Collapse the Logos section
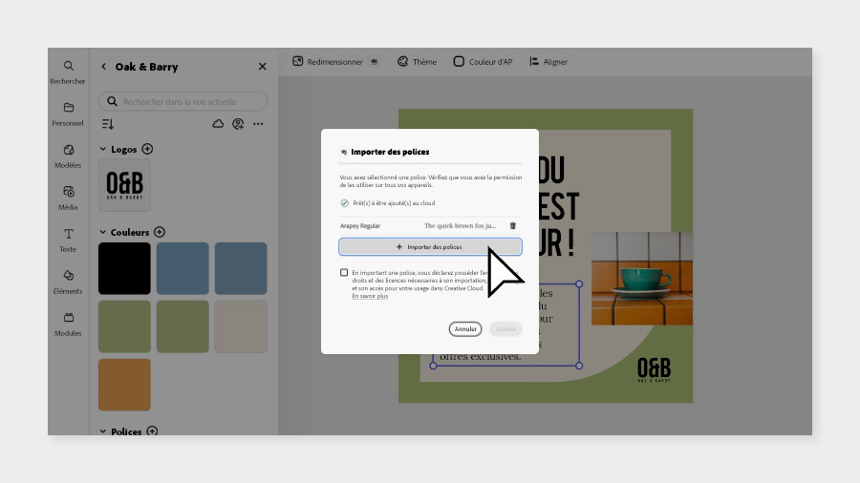The height and width of the screenshot is (483, 860). tap(102, 149)
